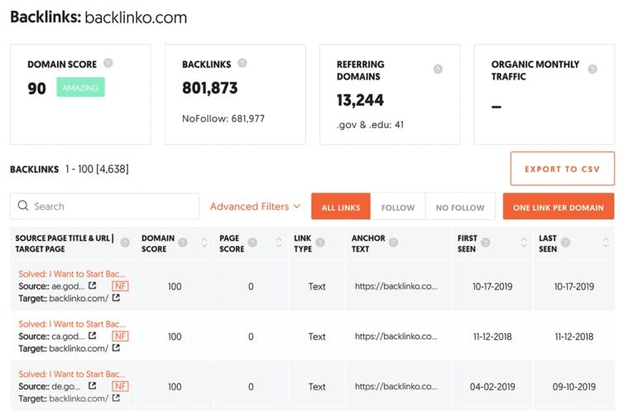This screenshot has height=411, width=628.
Task: Select the All Links tab
Action: tap(341, 207)
